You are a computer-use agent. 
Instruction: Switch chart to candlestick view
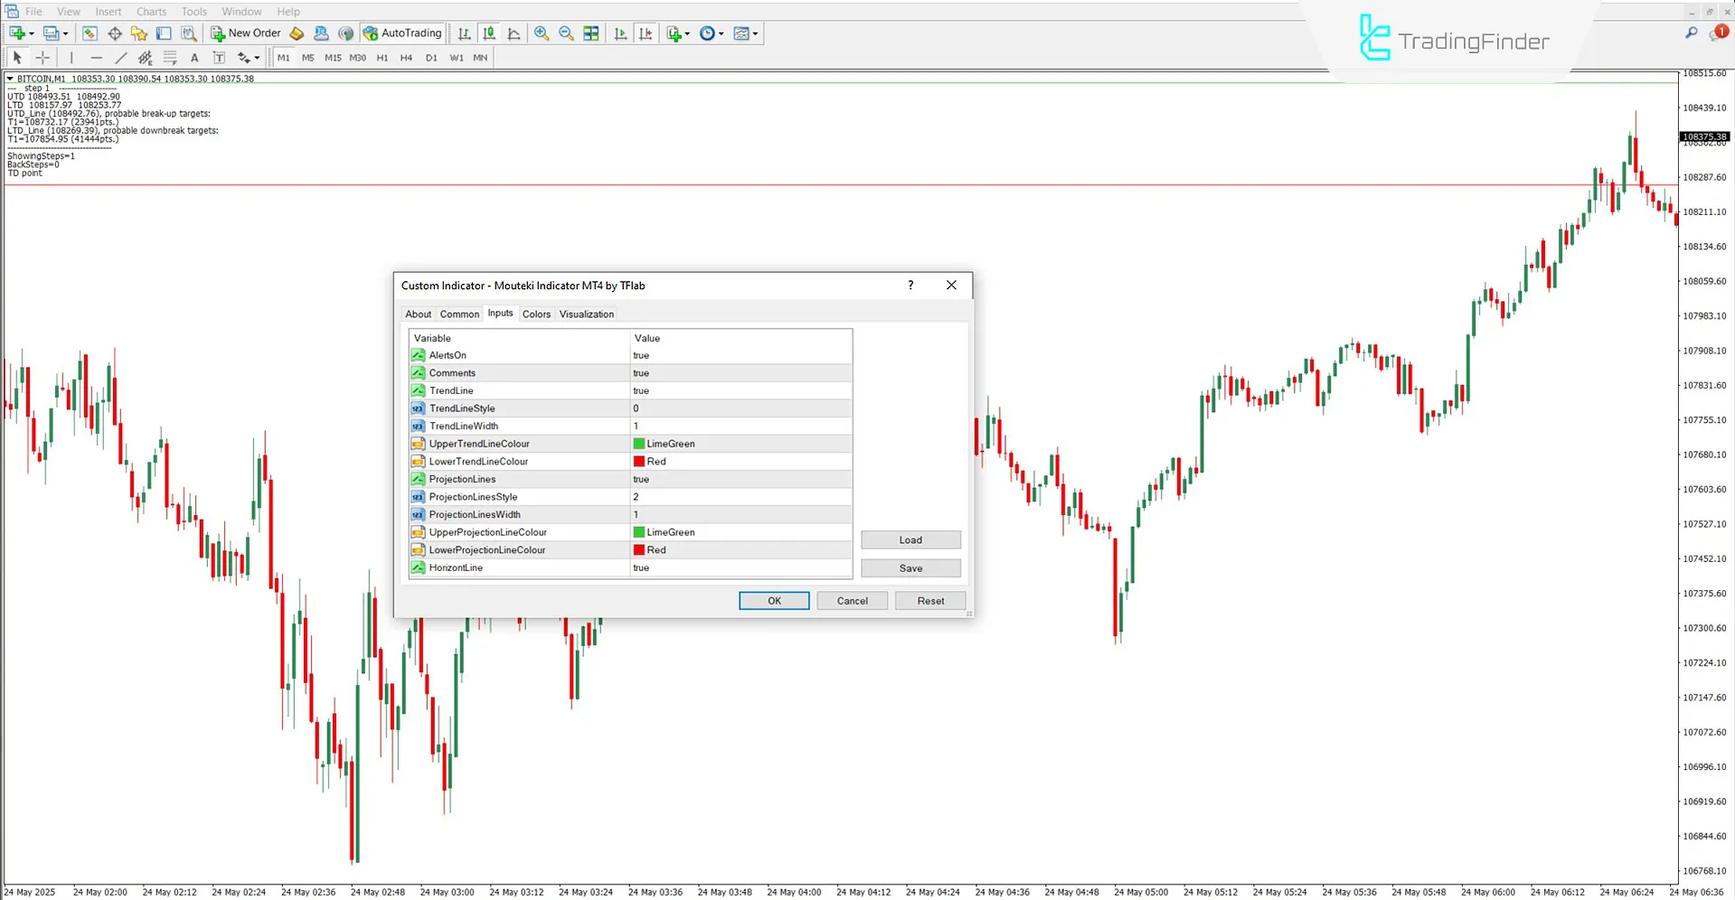pyautogui.click(x=489, y=33)
